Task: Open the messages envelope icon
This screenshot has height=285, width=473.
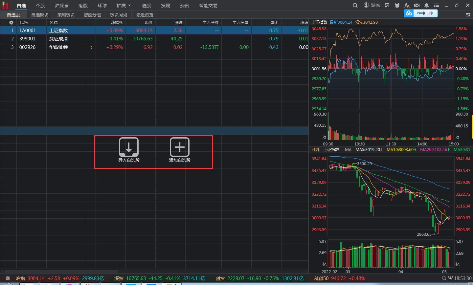Action: 417,5
